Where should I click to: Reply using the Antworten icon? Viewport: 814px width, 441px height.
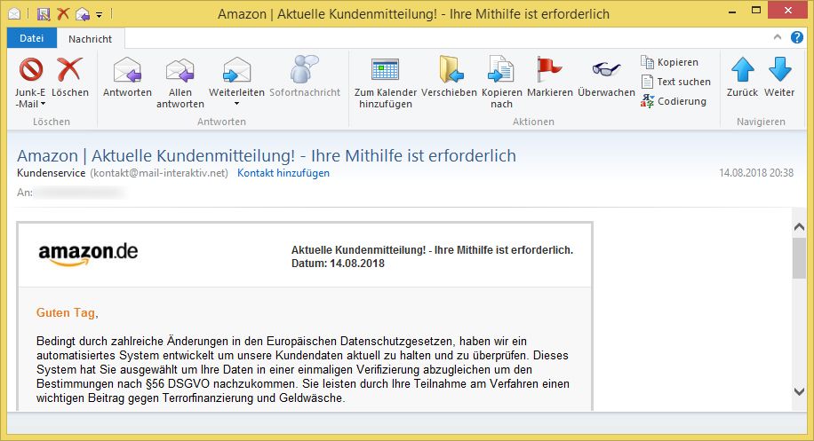(127, 69)
